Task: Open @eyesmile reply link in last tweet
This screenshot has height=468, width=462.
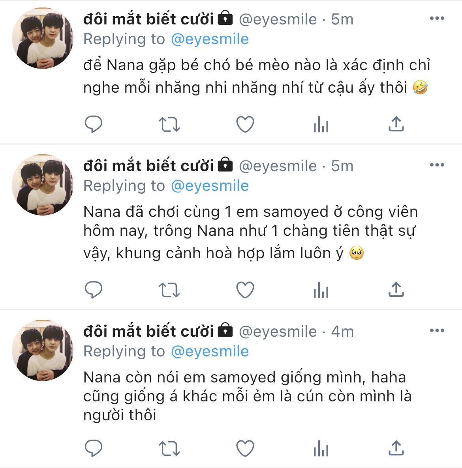Action: coord(210,351)
